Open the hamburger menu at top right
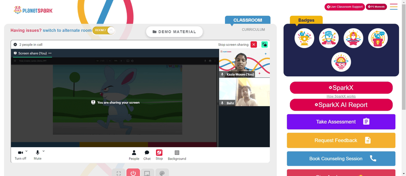The width and height of the screenshot is (406, 176). 393,7
